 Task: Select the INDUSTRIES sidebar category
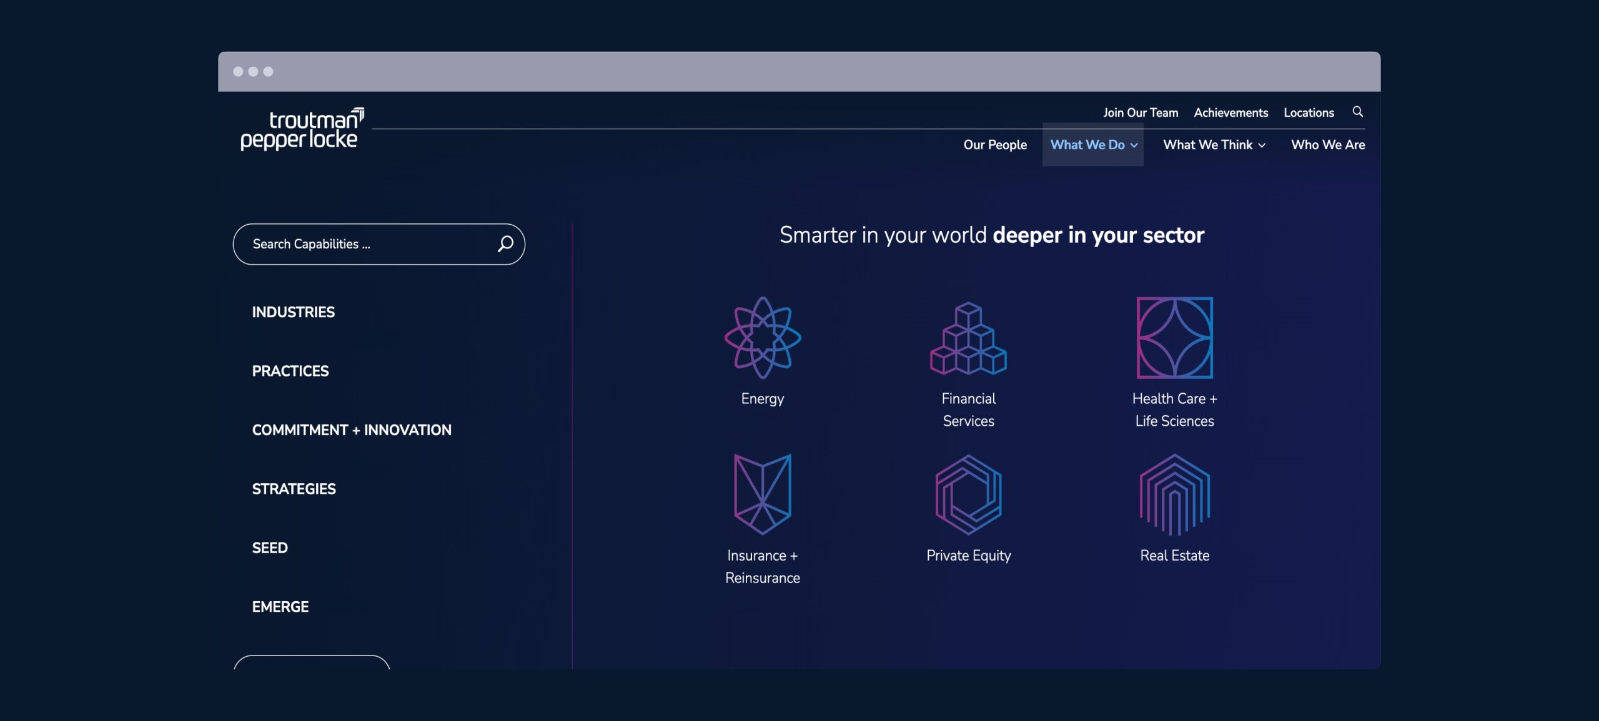[293, 312]
